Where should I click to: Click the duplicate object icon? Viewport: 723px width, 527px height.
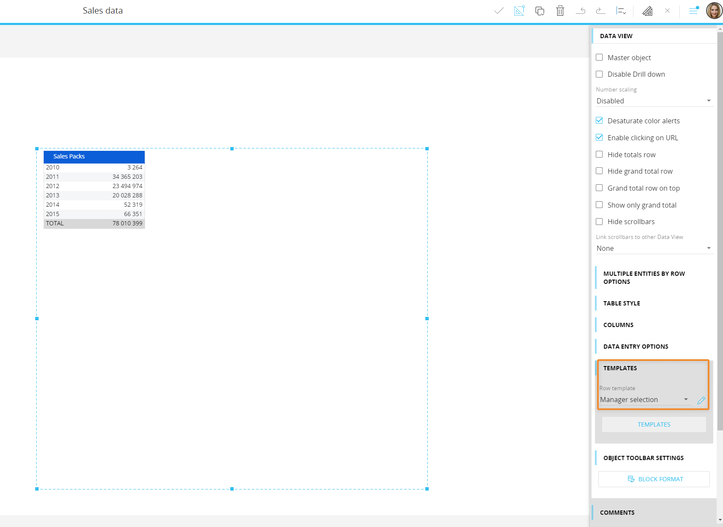pos(540,11)
